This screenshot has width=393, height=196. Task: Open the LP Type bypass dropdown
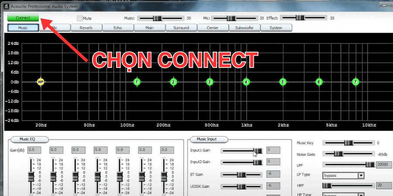tap(343, 176)
